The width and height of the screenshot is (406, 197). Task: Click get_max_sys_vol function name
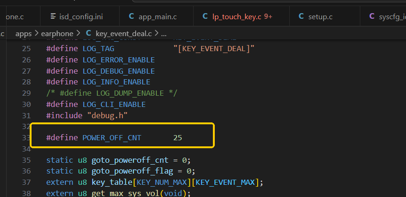[x=126, y=193]
